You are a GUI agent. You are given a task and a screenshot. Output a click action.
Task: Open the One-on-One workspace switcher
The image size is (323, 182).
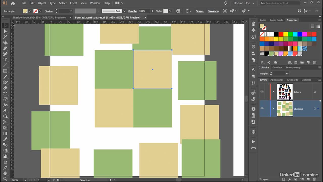tap(244, 3)
